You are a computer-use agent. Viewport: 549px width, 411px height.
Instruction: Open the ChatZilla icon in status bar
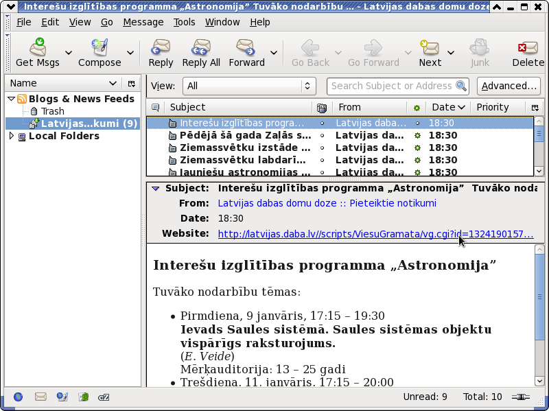(104, 397)
